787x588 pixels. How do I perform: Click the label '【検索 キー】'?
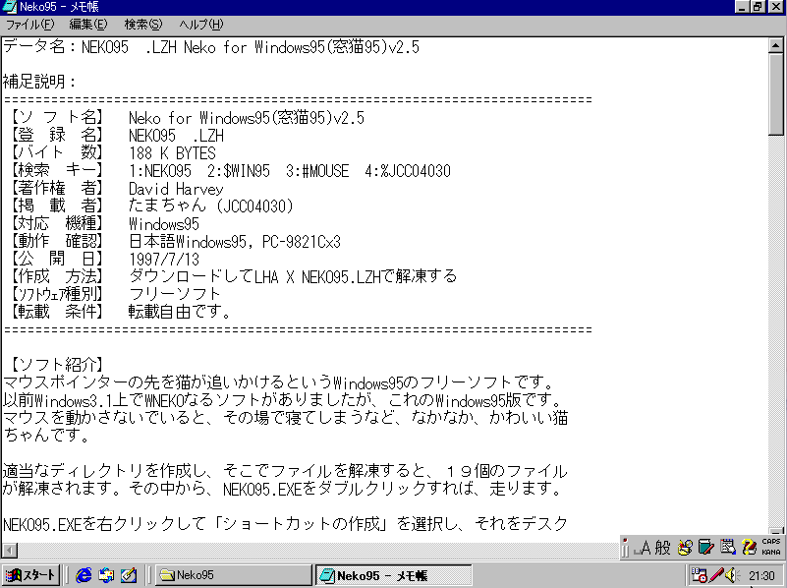[x=57, y=171]
